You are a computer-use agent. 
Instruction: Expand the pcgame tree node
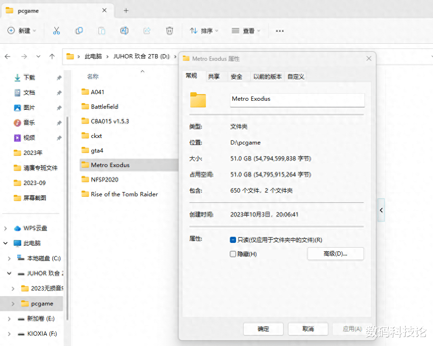(13, 304)
